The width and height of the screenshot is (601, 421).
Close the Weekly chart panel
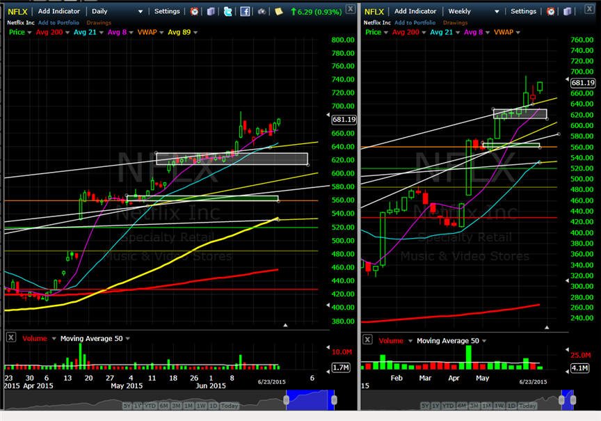coord(589,9)
